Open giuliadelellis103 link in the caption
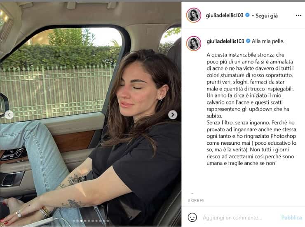The image size is (305, 227). point(225,41)
